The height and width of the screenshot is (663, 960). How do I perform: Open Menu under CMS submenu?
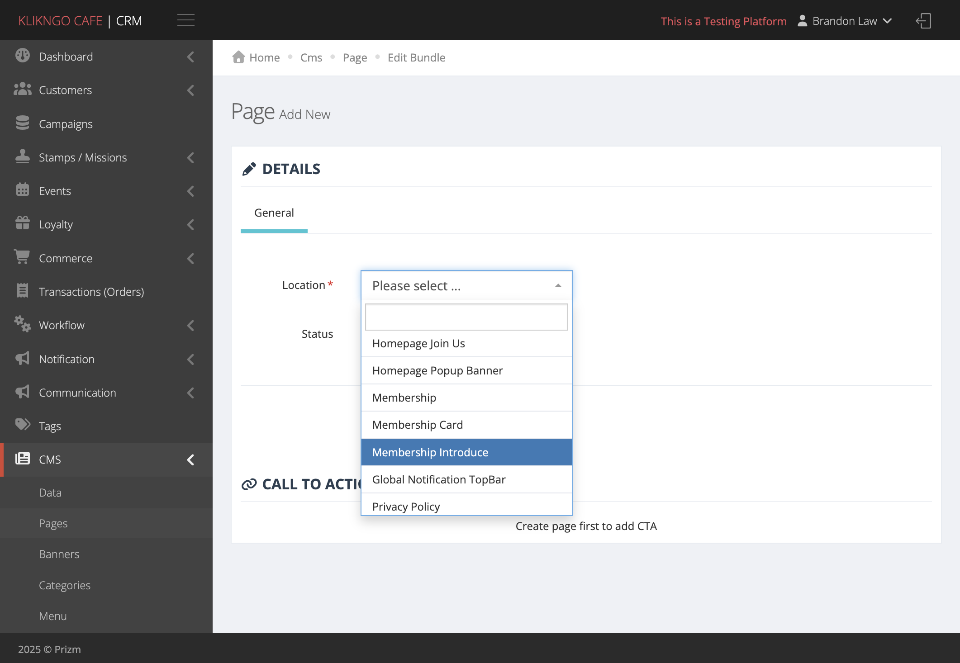[52, 616]
